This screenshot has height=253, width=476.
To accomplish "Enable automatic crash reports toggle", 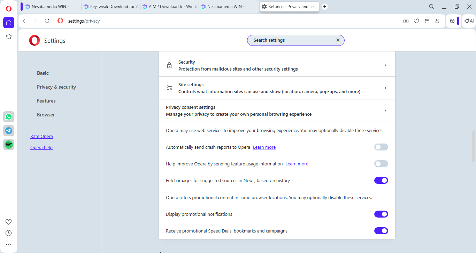I will click(381, 147).
